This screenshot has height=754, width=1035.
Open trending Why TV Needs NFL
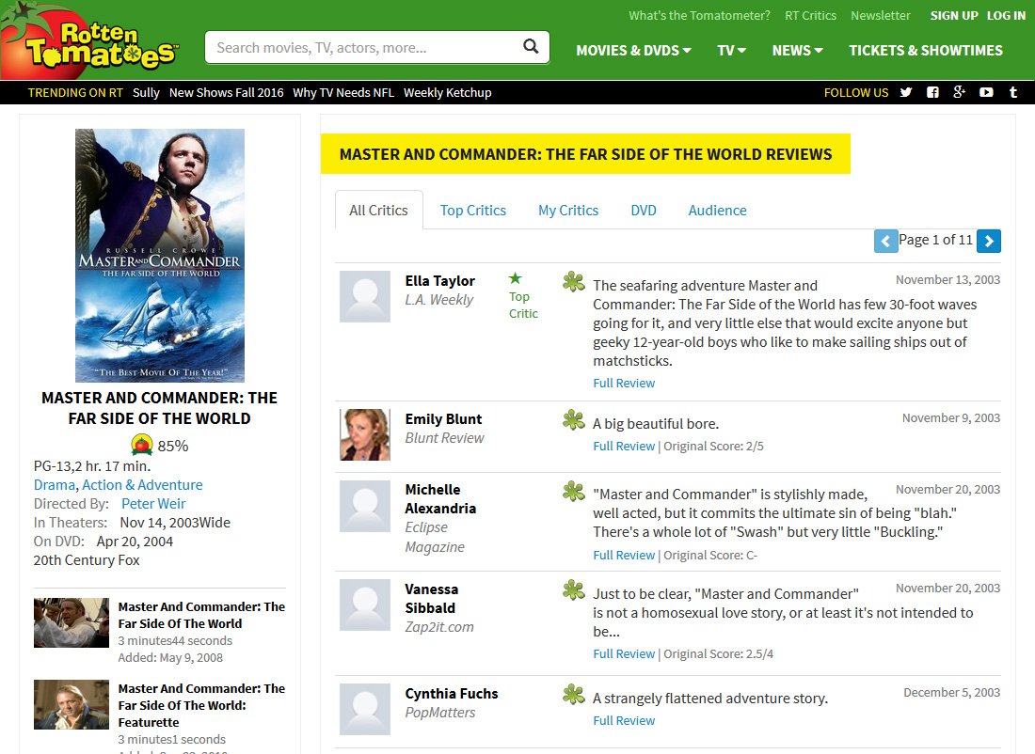click(x=343, y=92)
